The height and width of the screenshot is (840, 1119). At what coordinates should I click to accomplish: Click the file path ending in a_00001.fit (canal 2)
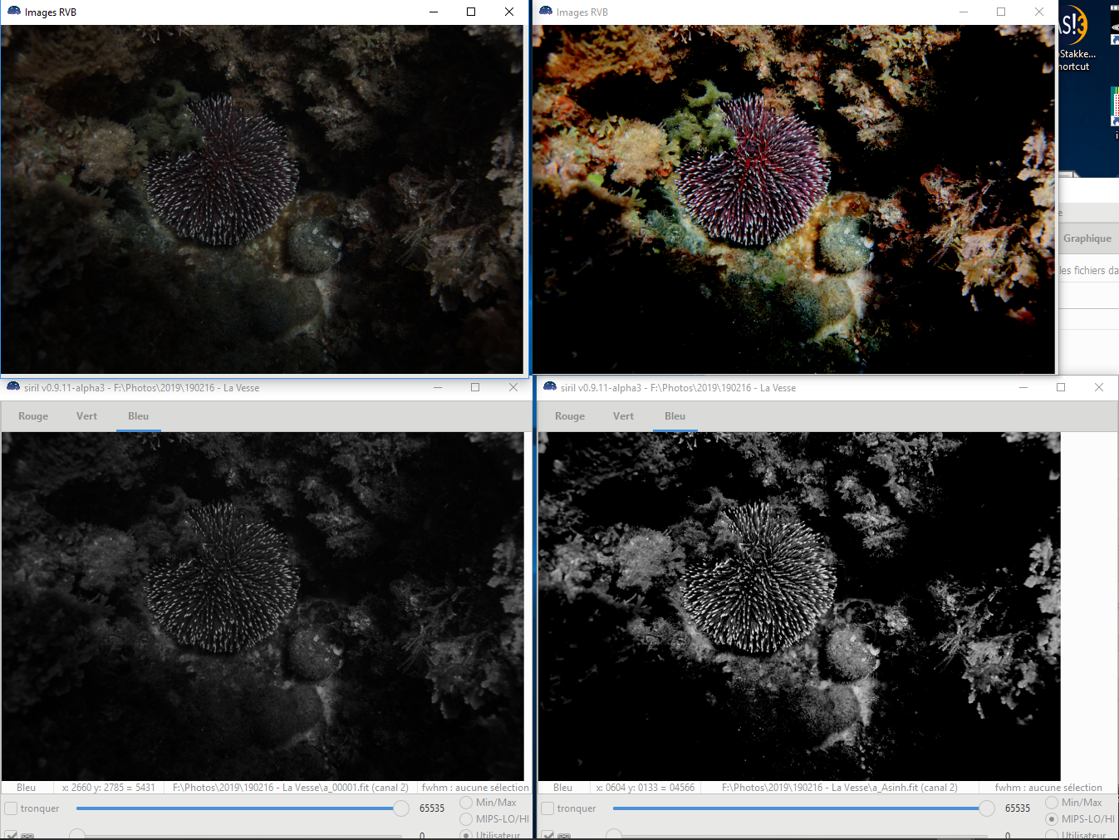click(291, 788)
